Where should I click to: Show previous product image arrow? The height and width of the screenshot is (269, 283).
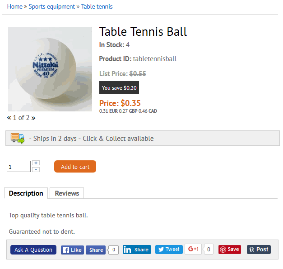(9, 118)
